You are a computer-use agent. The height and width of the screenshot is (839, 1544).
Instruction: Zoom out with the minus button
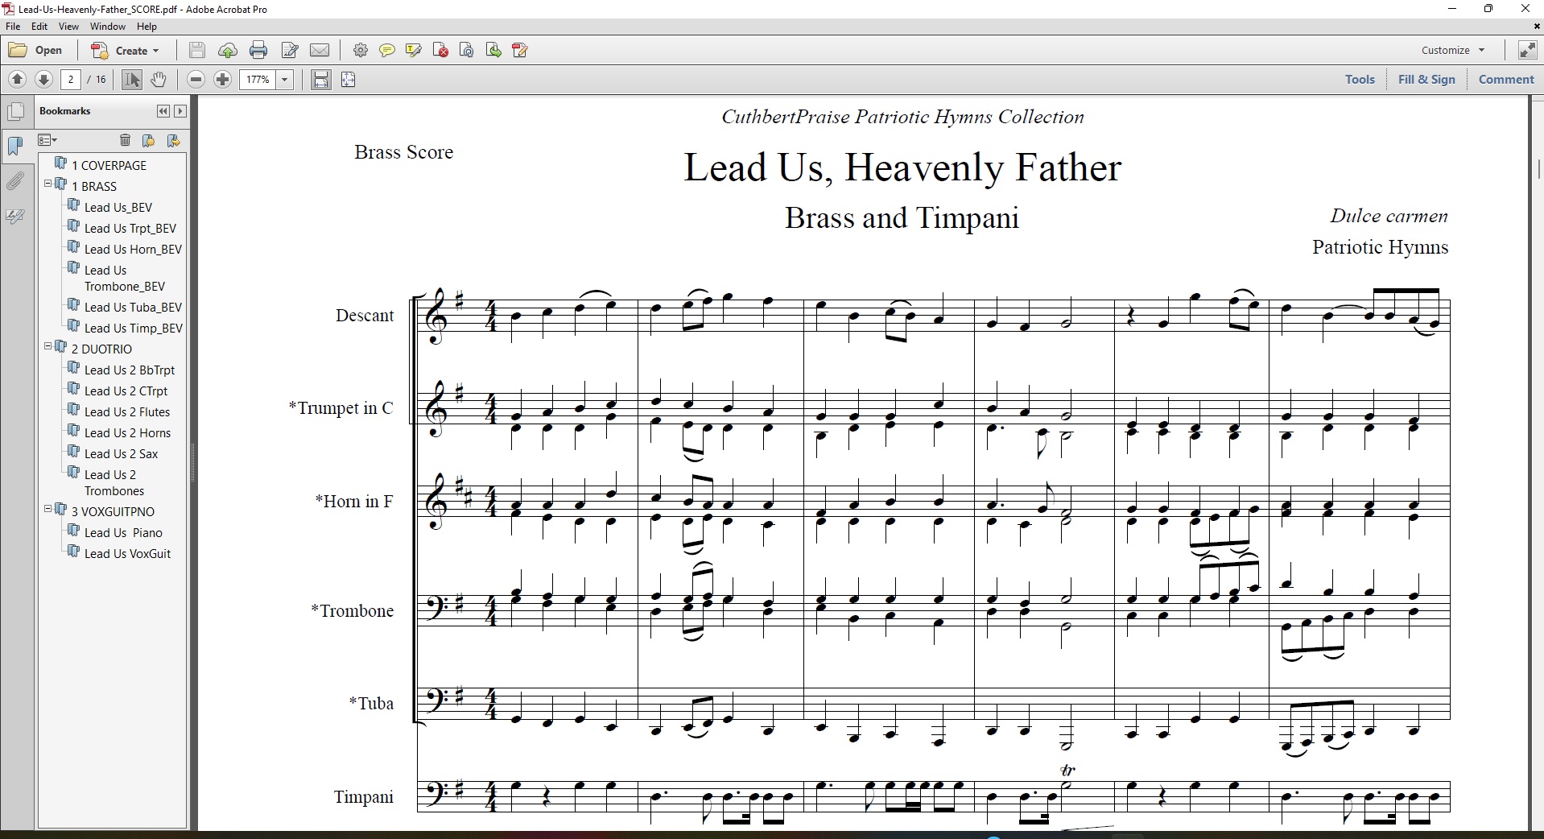pos(196,79)
